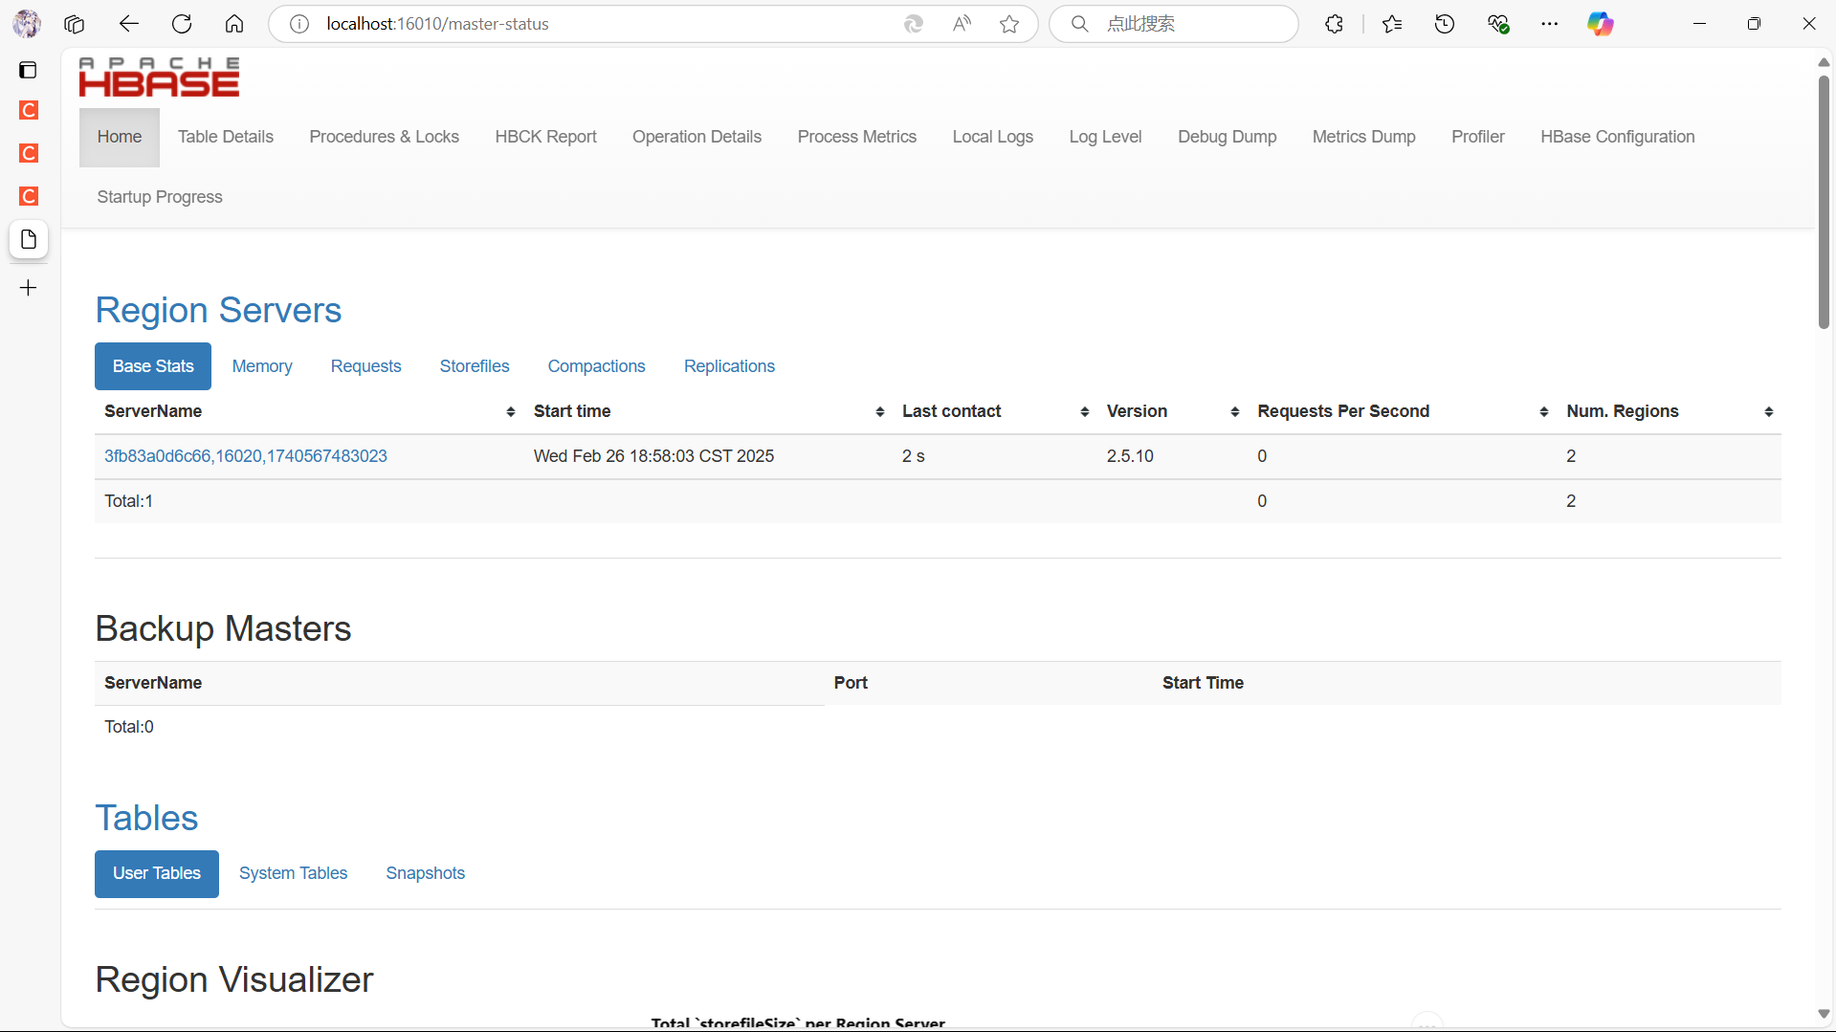
Task: Switch to System Tables tab
Action: [x=293, y=873]
